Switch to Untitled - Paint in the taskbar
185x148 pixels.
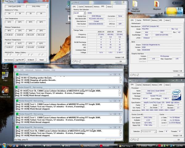pyautogui.click(x=146, y=146)
